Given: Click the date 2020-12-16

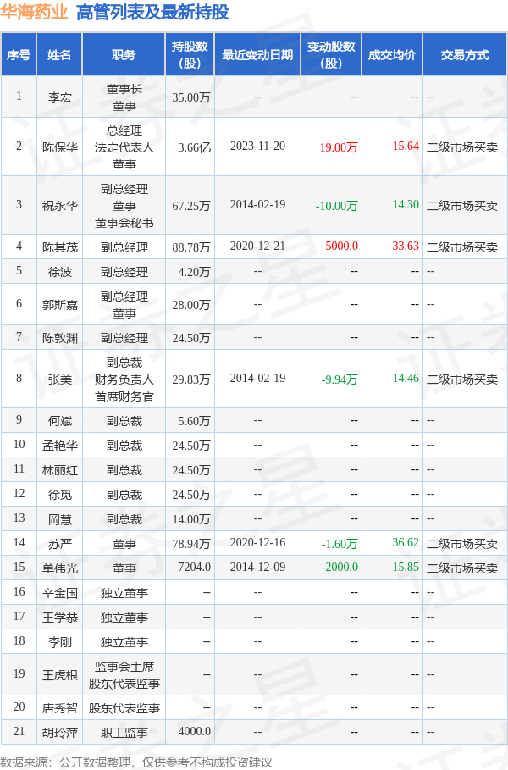Looking at the screenshot, I should point(257,543).
